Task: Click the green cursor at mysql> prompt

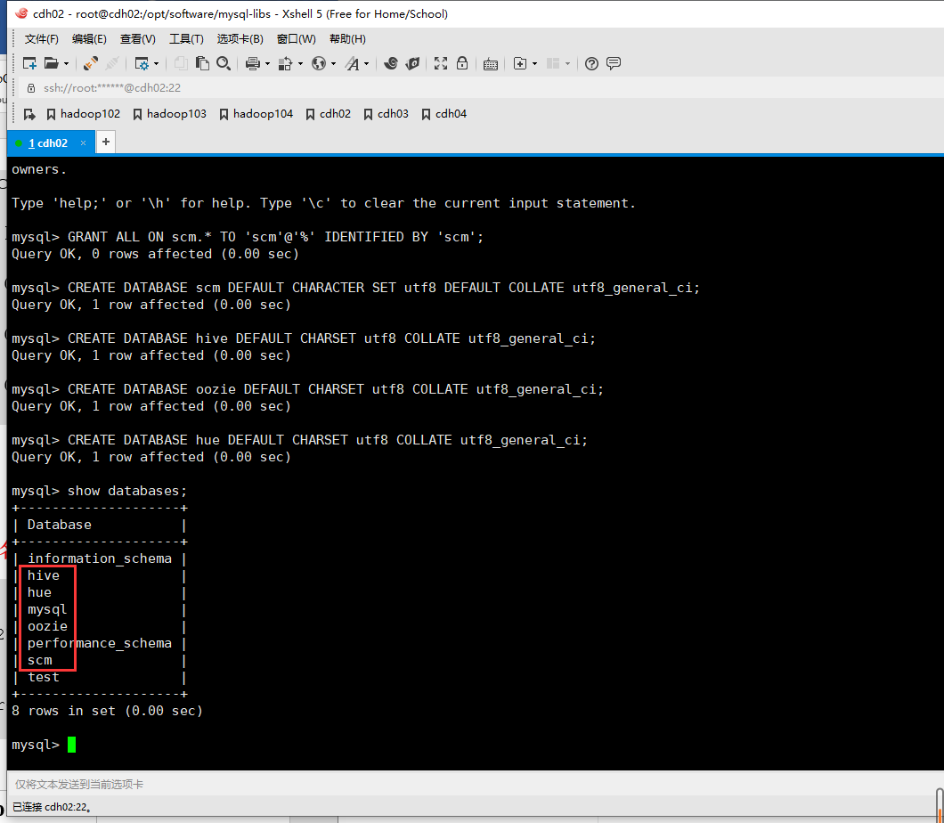Action: click(71, 745)
